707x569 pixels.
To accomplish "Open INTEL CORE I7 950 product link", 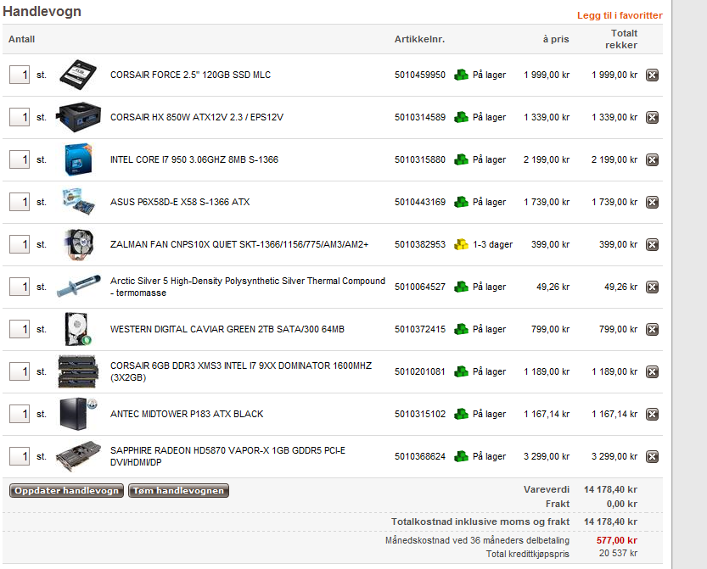I will pyautogui.click(x=194, y=159).
